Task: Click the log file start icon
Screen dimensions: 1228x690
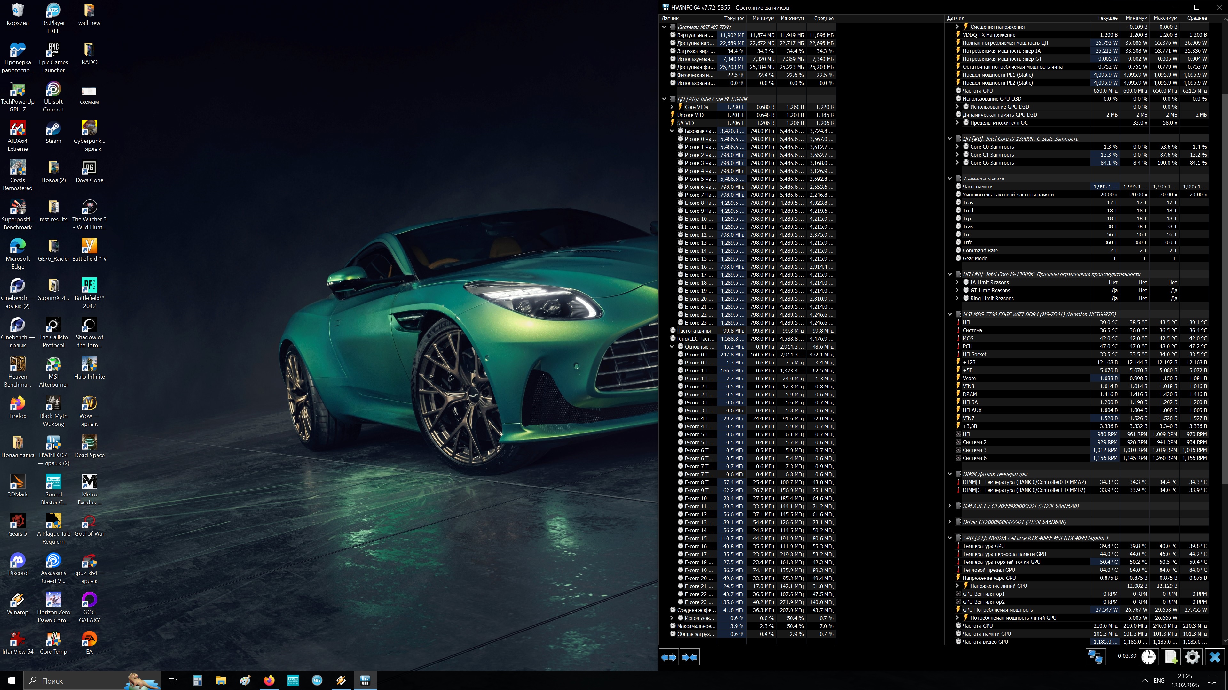Action: point(1171,657)
